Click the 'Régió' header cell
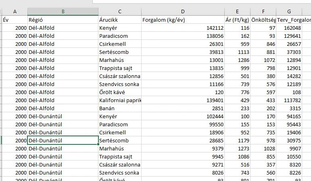311x181 pixels. (63, 20)
